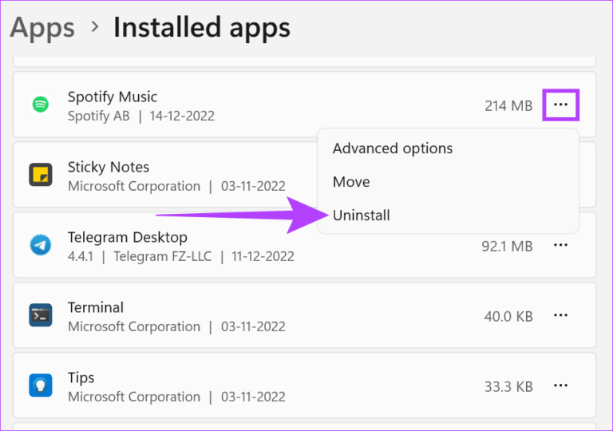Viewport: 613px width, 431px height.
Task: Click the Installed apps breadcrumb title
Action: [202, 28]
